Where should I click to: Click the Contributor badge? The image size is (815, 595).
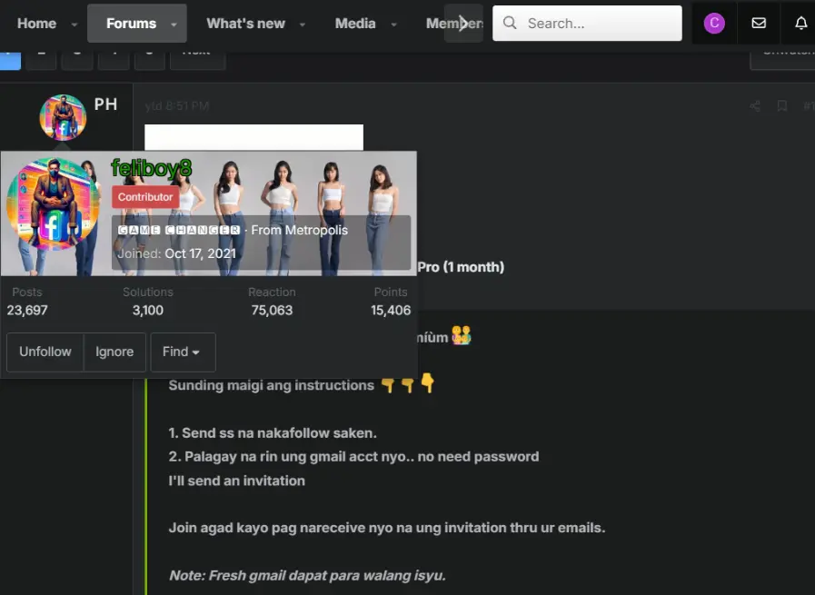(x=145, y=197)
